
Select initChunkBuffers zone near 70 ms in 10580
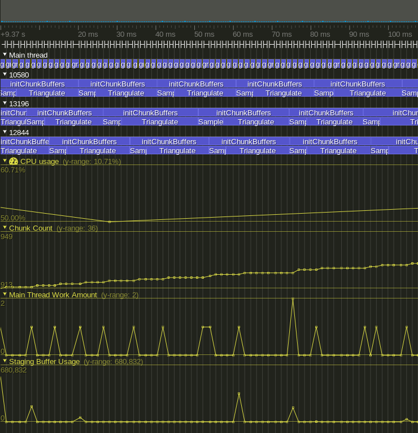tap(275, 84)
